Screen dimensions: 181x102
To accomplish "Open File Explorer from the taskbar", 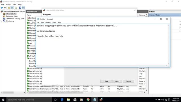I will pyautogui.click(x=68, y=99).
